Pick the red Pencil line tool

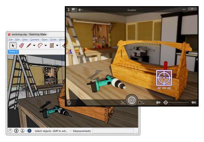[29, 46]
